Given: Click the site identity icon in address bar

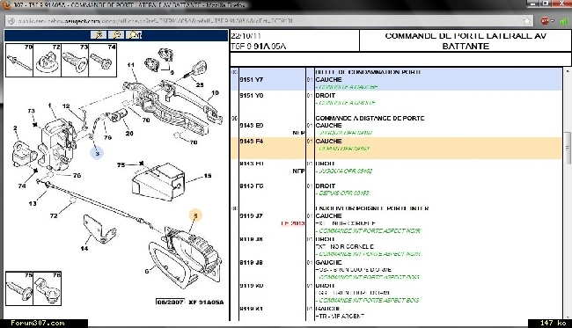Looking at the screenshot, I should (x=11, y=21).
